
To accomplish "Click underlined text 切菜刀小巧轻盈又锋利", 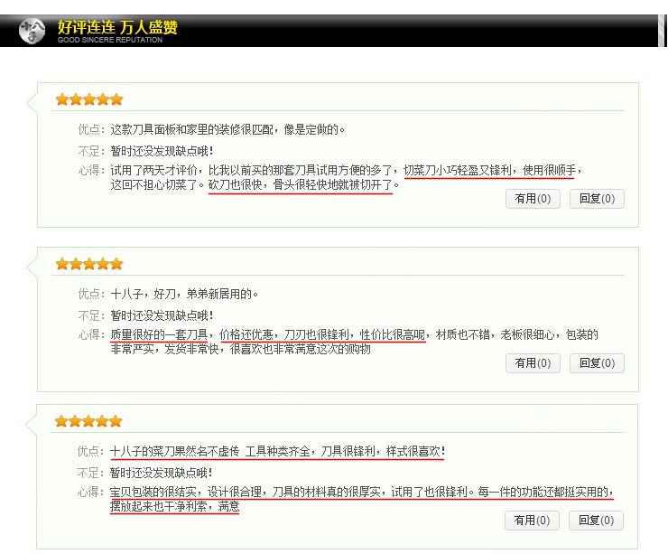I will coord(458,170).
